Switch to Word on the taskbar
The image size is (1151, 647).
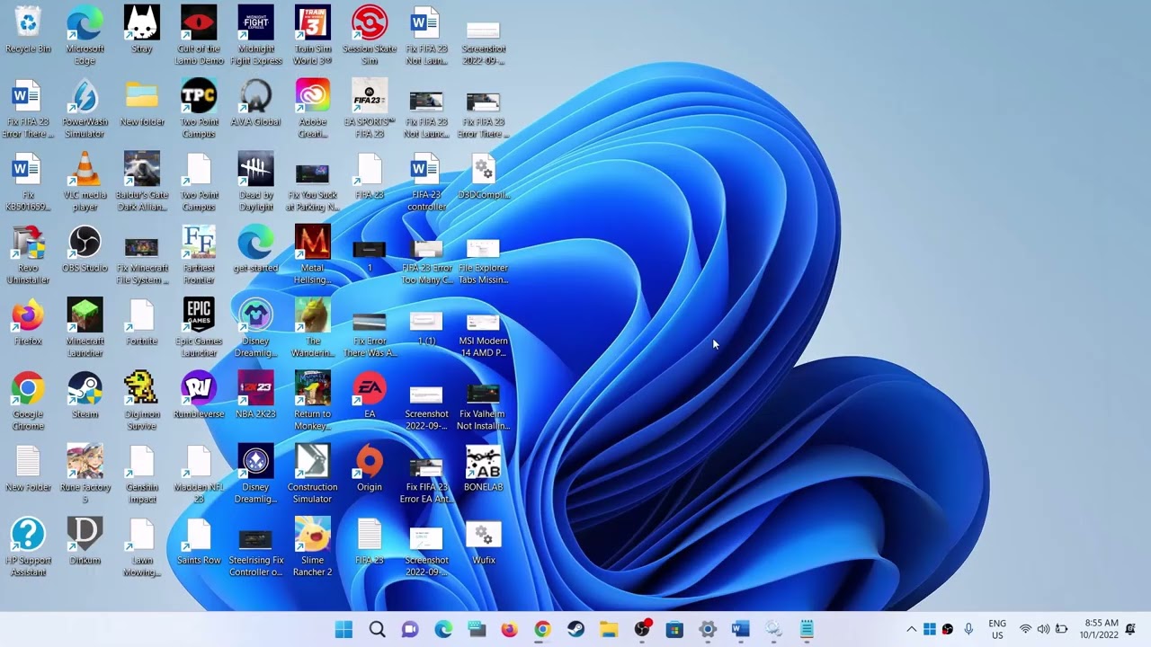click(741, 630)
